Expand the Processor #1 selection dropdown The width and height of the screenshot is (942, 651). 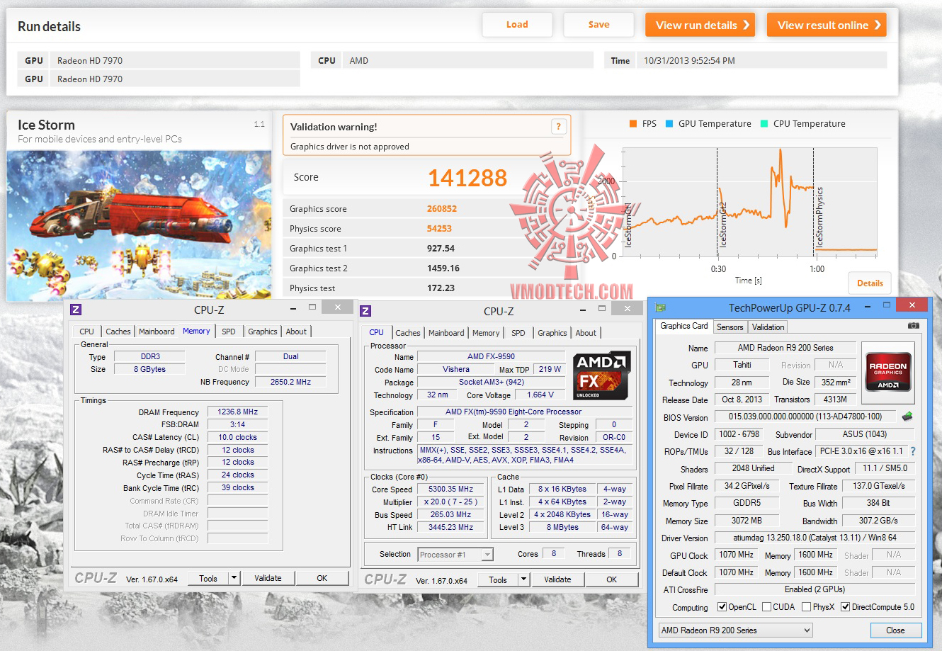point(487,555)
